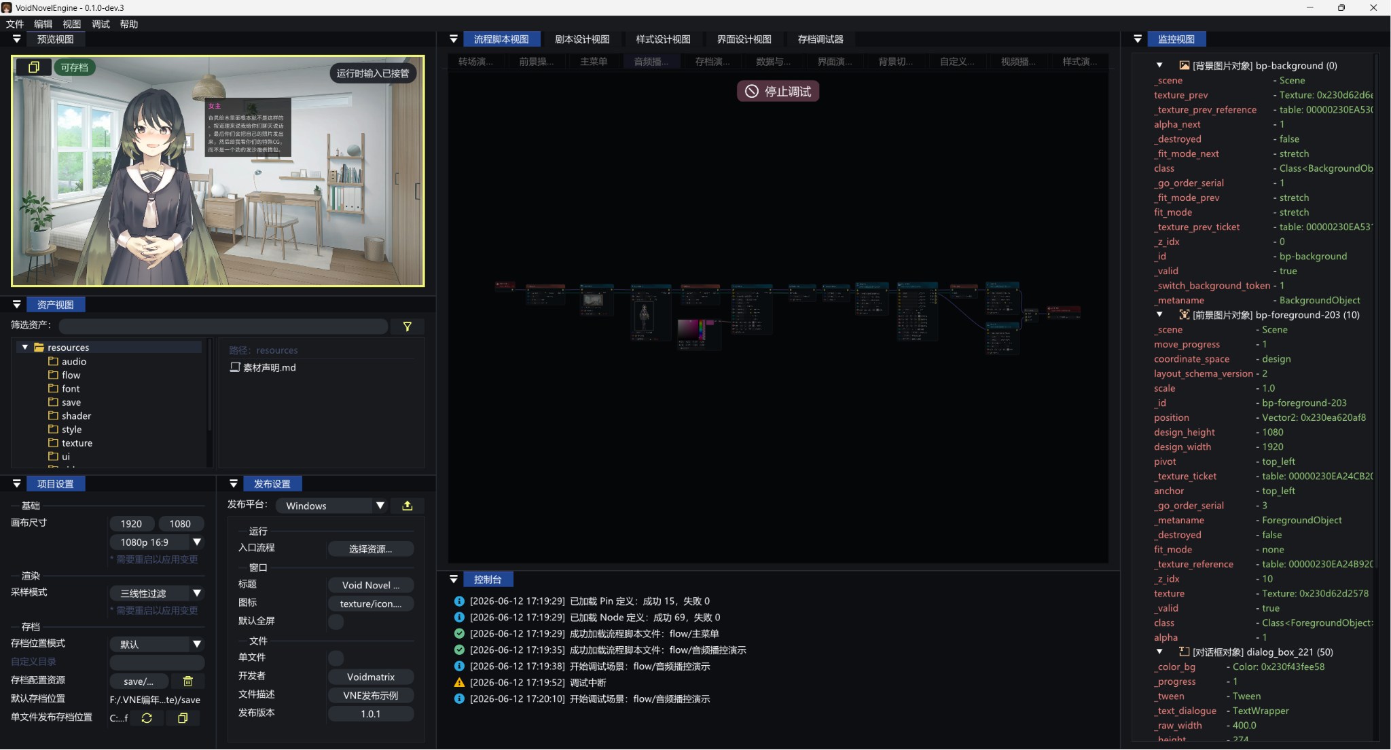Delete save config resource trash icon

click(x=188, y=681)
